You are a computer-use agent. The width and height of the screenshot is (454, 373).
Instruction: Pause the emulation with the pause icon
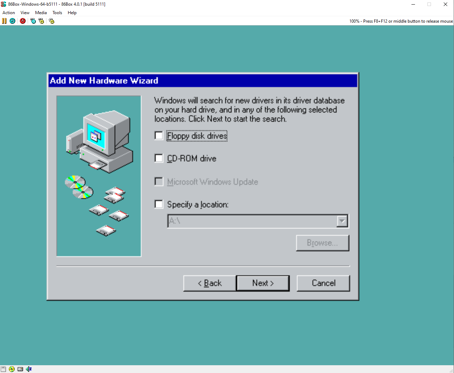tap(4, 21)
